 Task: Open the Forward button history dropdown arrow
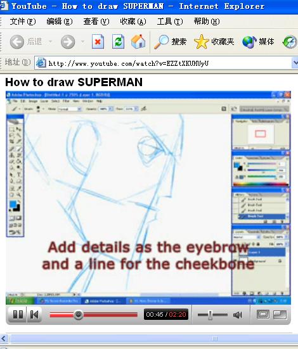pyautogui.click(x=82, y=42)
